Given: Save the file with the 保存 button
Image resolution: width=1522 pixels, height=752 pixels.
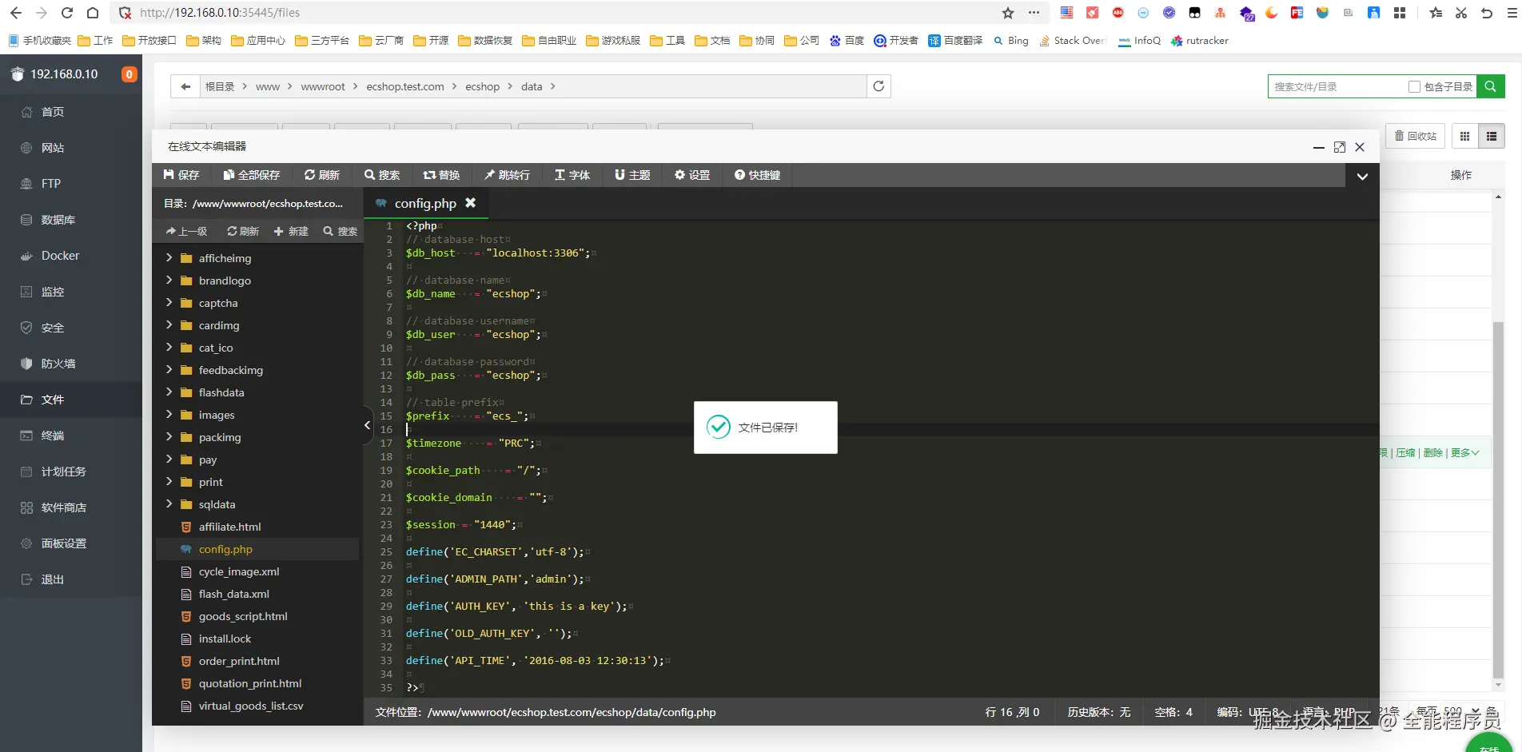Looking at the screenshot, I should click(181, 175).
